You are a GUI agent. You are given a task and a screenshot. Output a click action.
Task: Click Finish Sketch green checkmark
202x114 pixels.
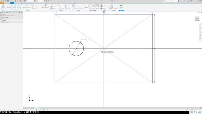tap(121, 6)
